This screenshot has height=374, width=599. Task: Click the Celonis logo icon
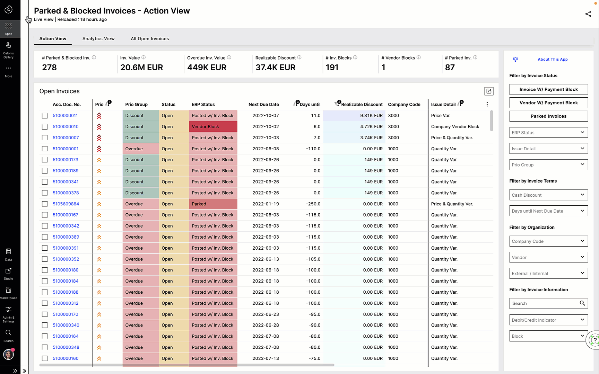pyautogui.click(x=8, y=9)
